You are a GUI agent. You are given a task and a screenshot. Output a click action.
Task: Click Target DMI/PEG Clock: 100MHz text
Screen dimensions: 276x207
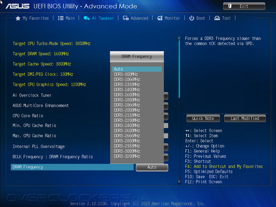pyautogui.click(x=43, y=74)
